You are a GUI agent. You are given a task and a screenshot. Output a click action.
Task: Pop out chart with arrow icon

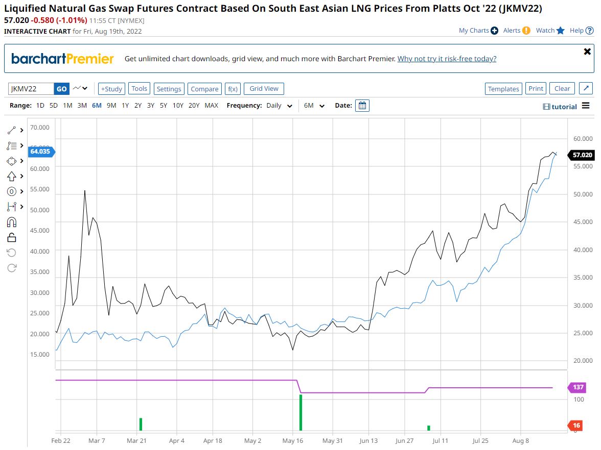tap(586, 88)
